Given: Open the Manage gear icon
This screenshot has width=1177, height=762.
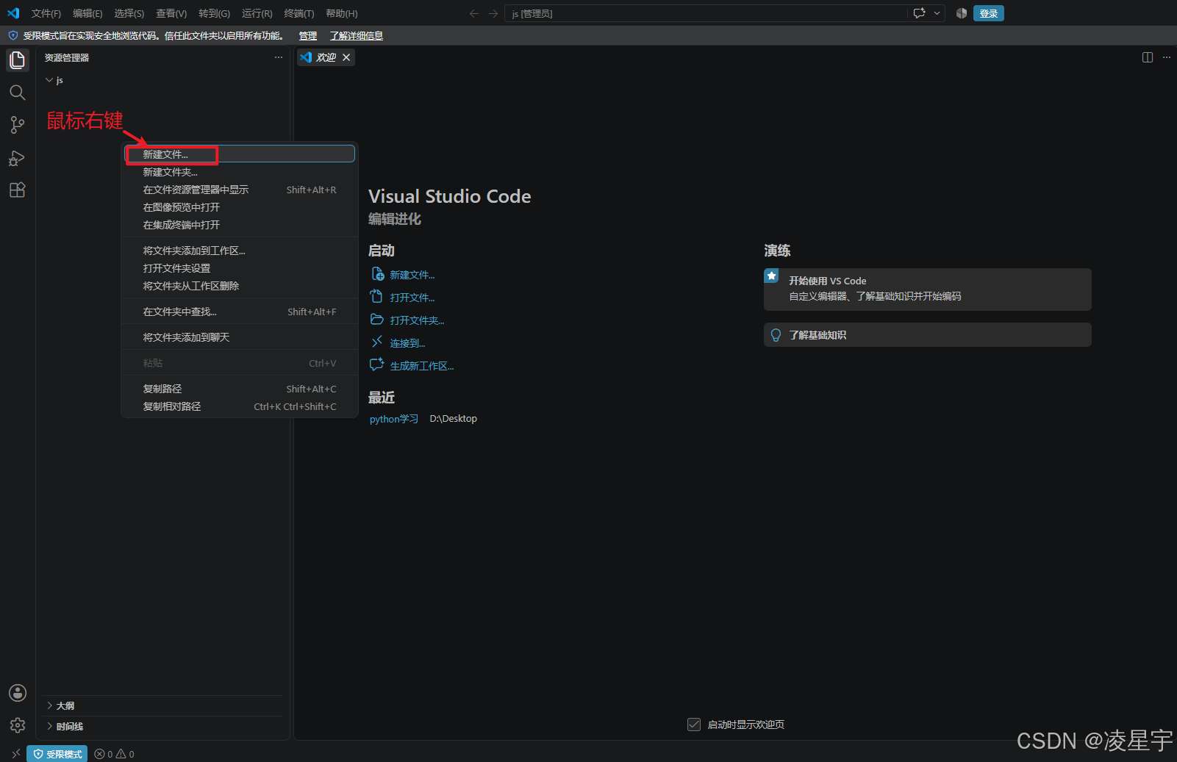Looking at the screenshot, I should [18, 725].
